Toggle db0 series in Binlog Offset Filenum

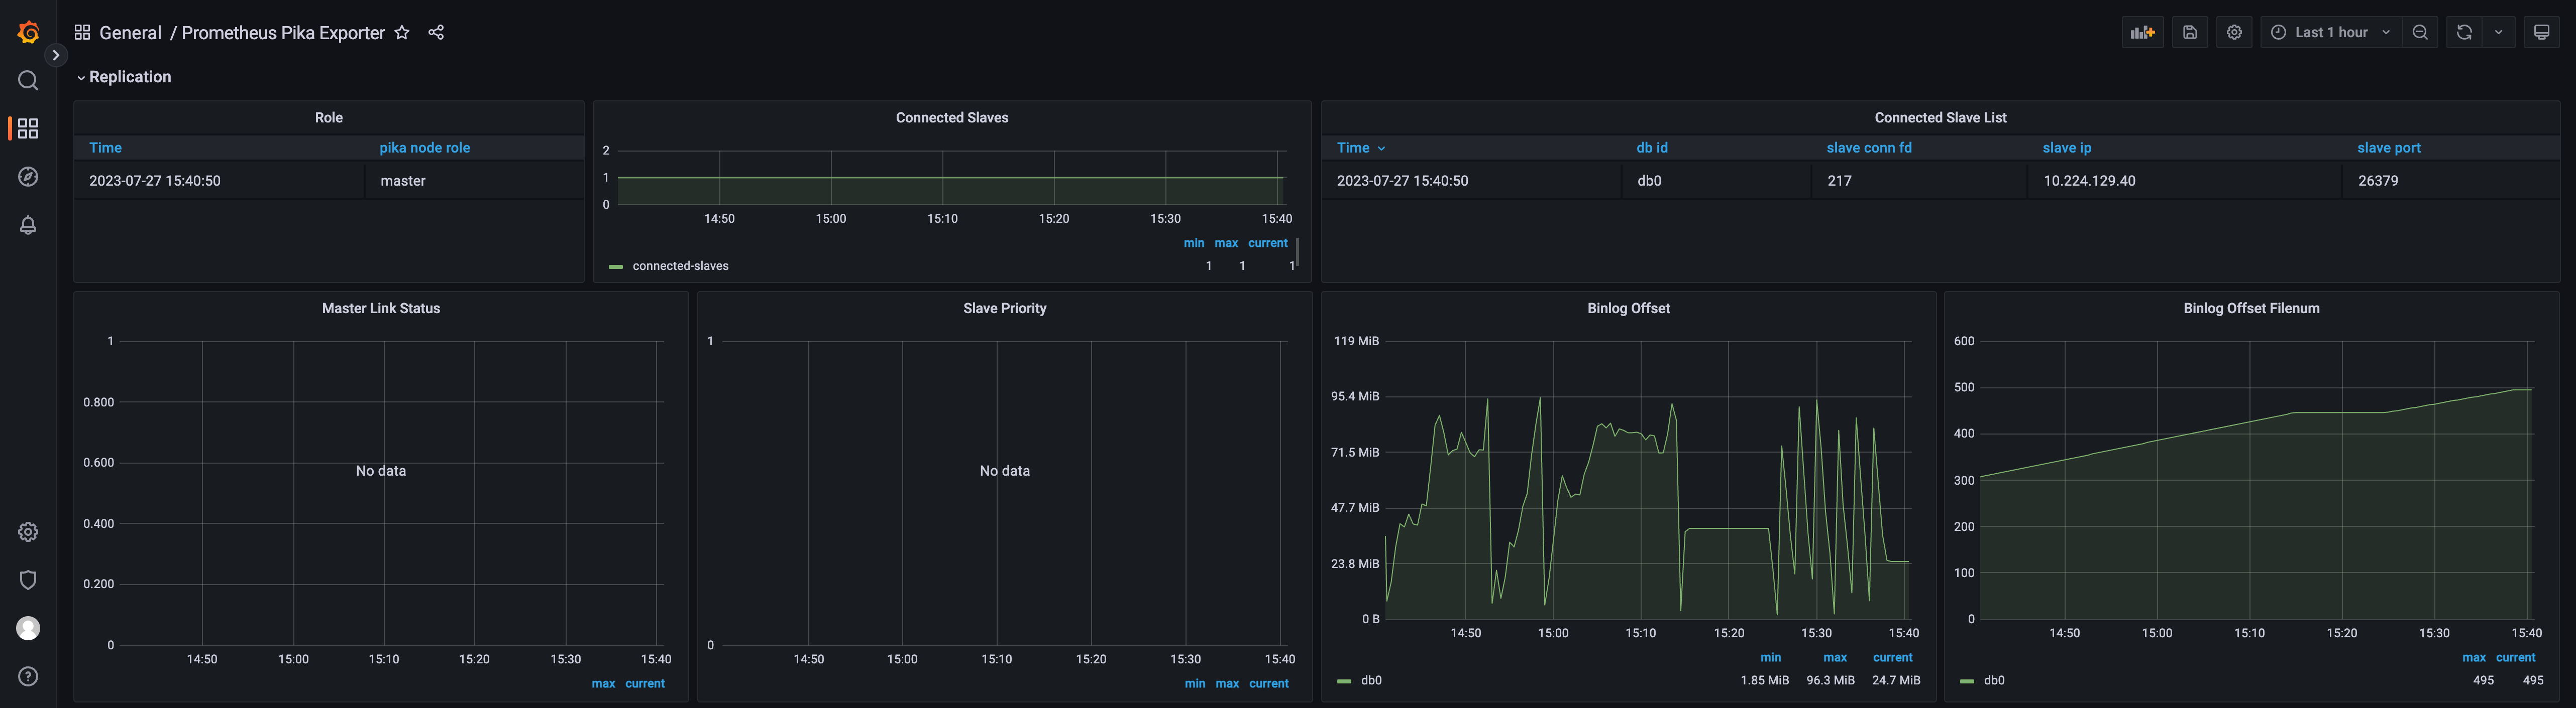point(1994,681)
